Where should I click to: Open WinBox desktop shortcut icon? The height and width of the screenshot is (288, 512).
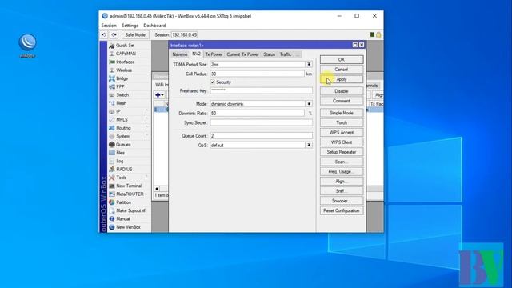[x=27, y=46]
